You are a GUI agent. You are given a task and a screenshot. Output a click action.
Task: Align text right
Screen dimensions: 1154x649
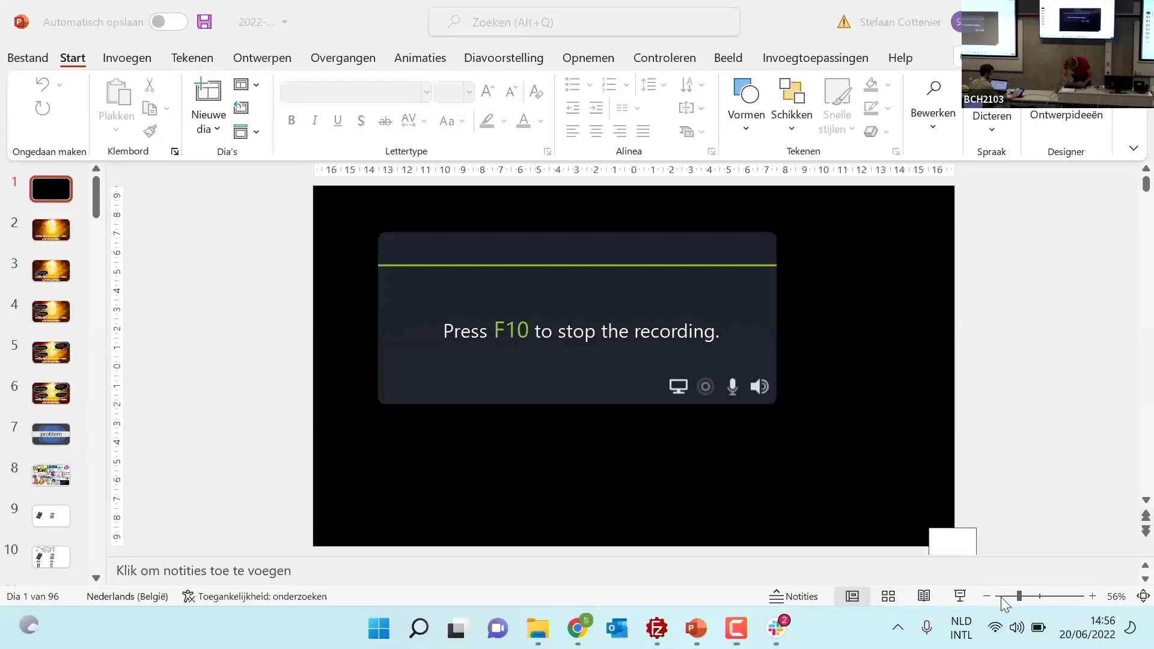pyautogui.click(x=620, y=131)
